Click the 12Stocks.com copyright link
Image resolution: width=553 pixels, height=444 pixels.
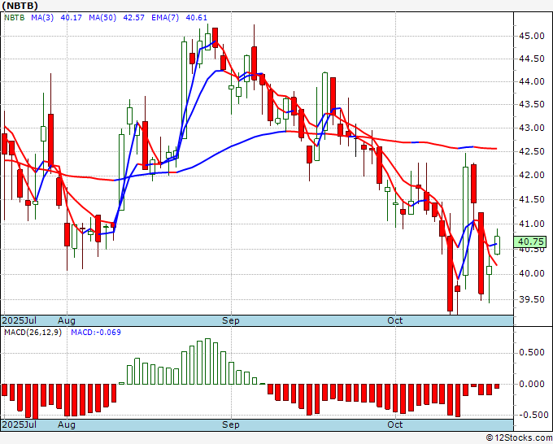click(519, 438)
